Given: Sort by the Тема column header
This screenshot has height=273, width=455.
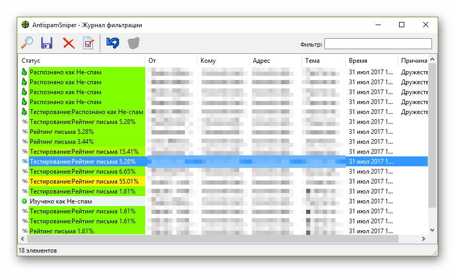Looking at the screenshot, I should (x=323, y=61).
